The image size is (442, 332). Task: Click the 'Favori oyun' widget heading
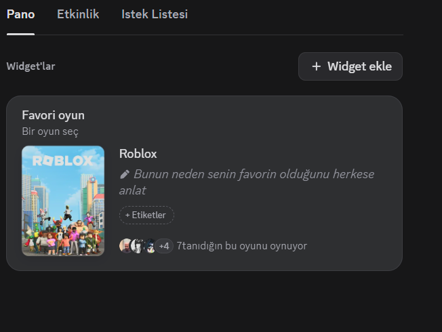pyautogui.click(x=53, y=115)
